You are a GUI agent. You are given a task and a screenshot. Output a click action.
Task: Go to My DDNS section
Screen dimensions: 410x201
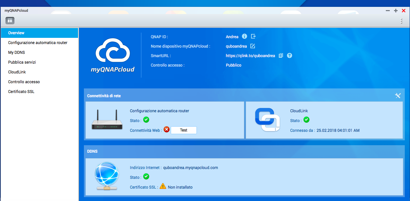click(17, 53)
